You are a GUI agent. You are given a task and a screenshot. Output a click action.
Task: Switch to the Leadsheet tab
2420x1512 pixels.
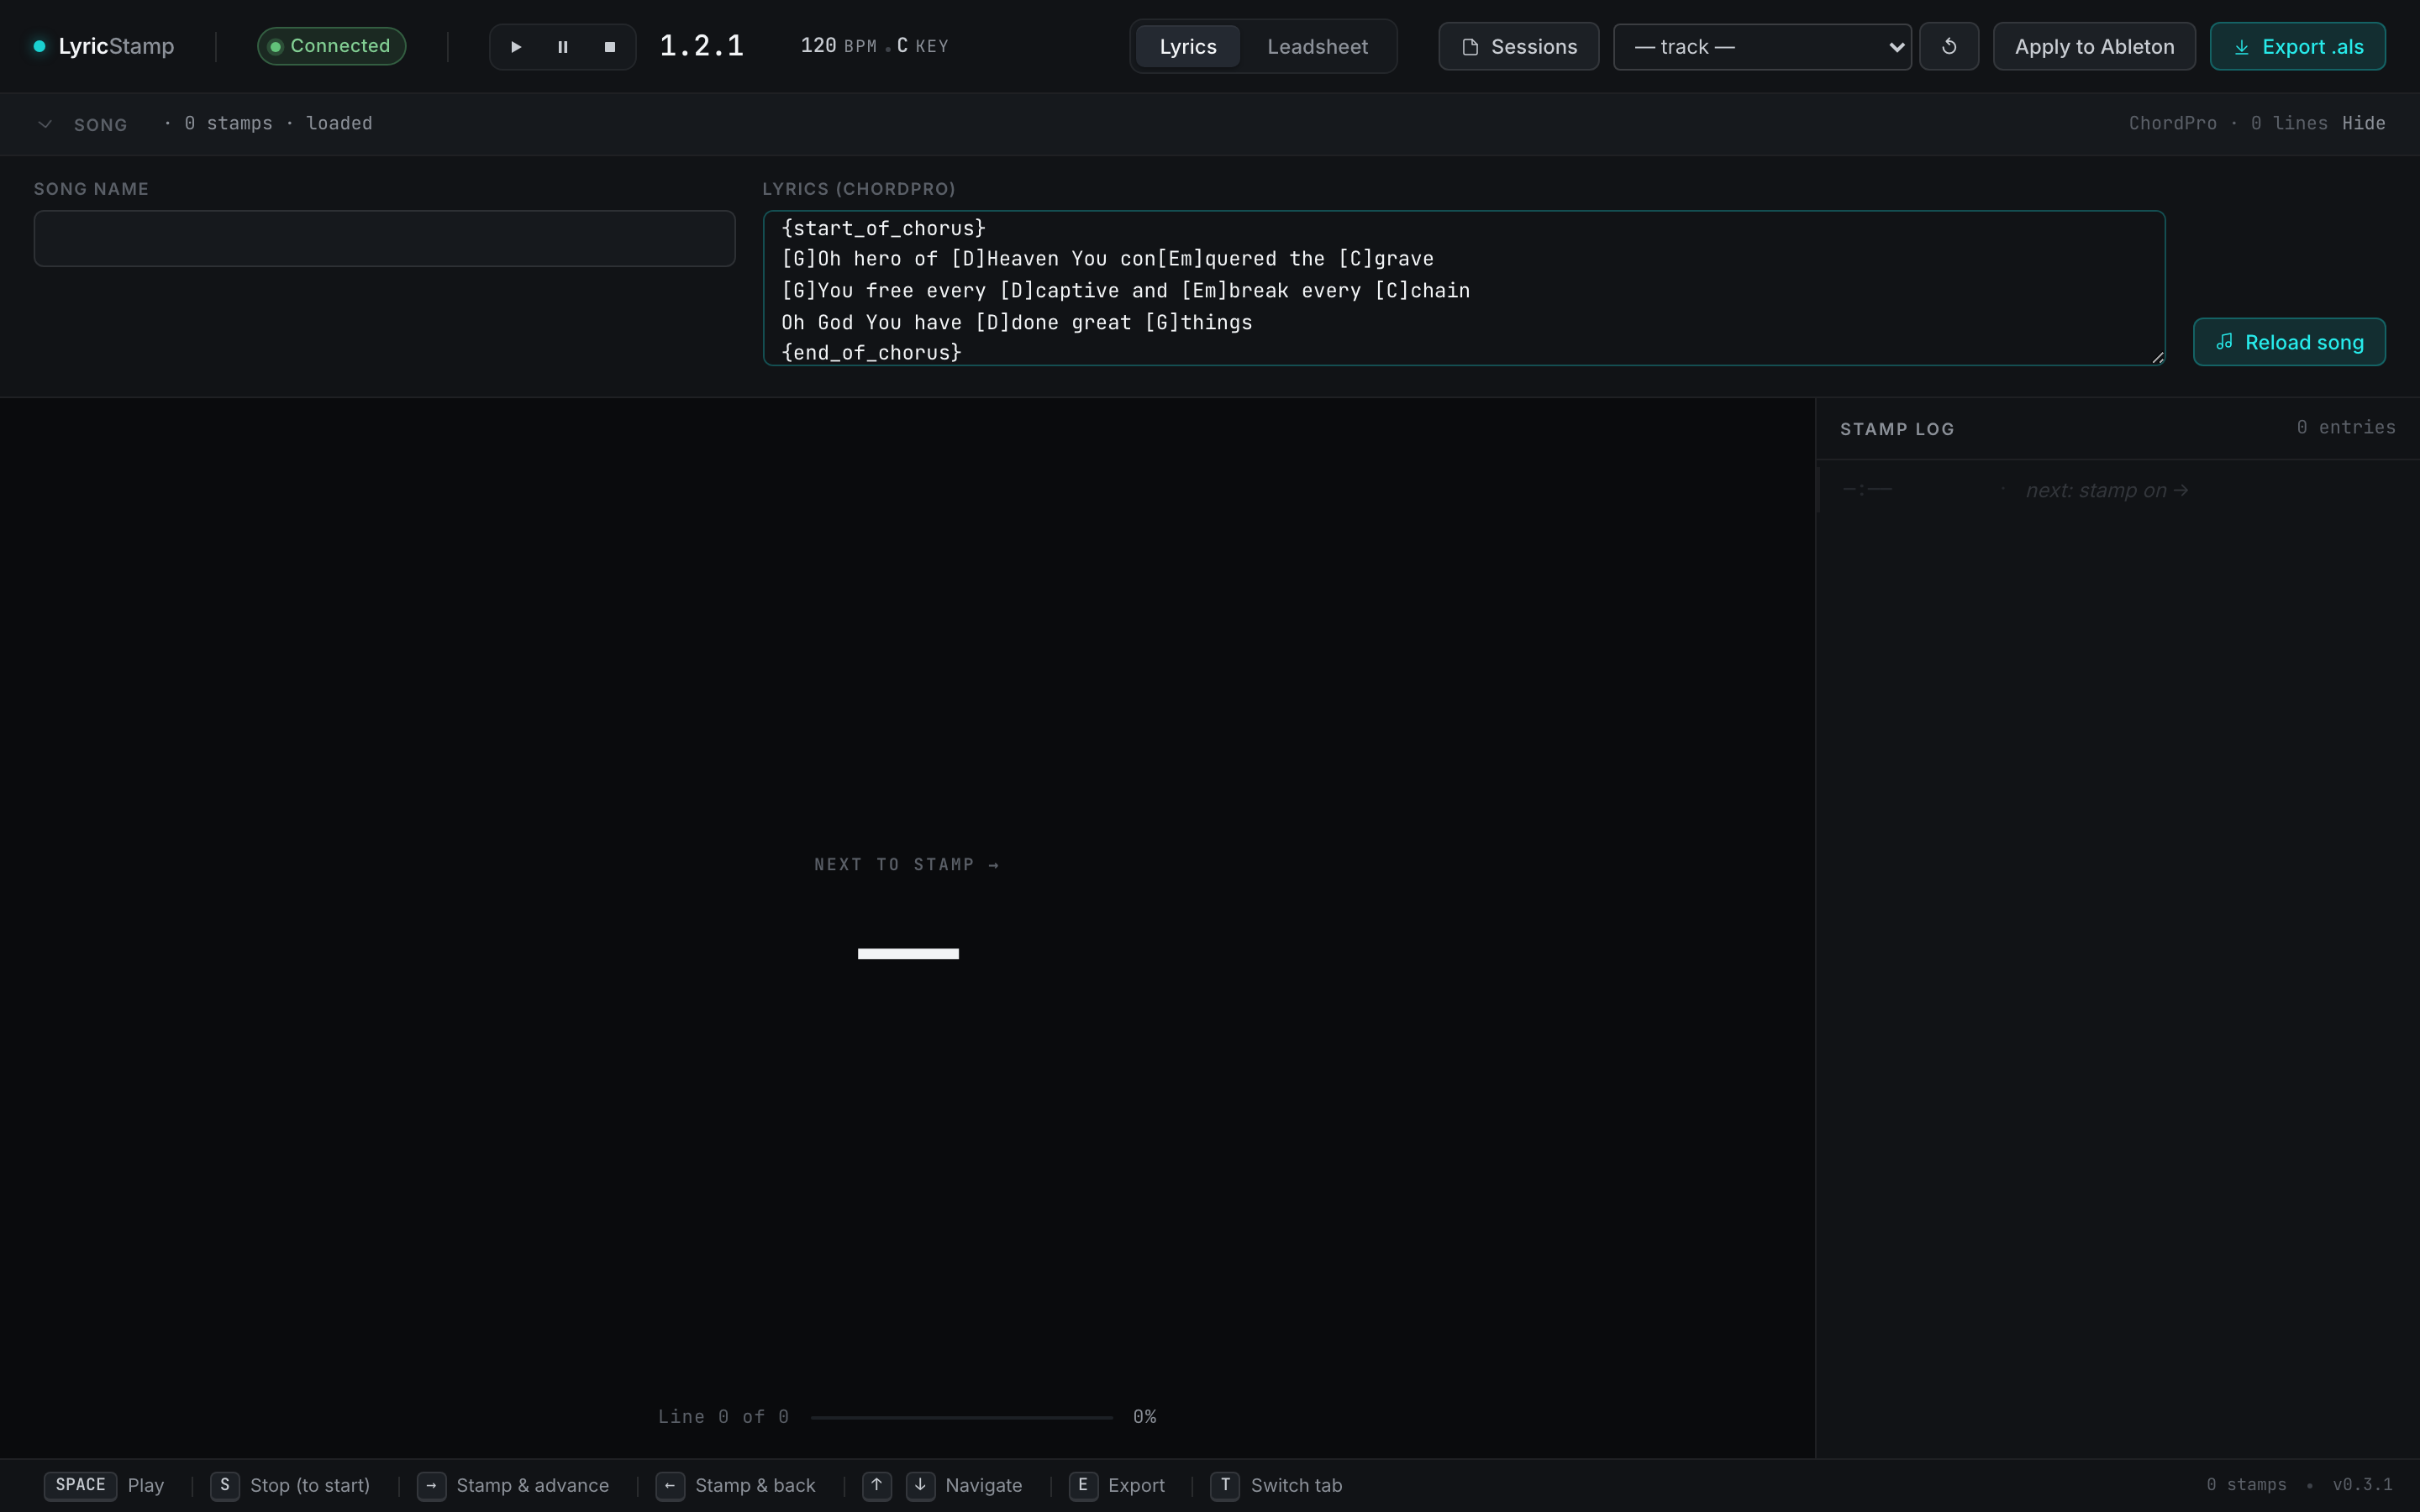[x=1317, y=47]
